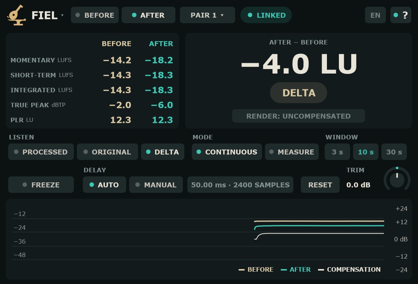
Task: Click the BEFORE legend entry in graph
Action: point(256,269)
